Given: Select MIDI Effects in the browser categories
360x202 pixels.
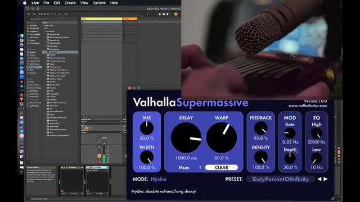Looking at the screenshot, I should (x=34, y=64).
